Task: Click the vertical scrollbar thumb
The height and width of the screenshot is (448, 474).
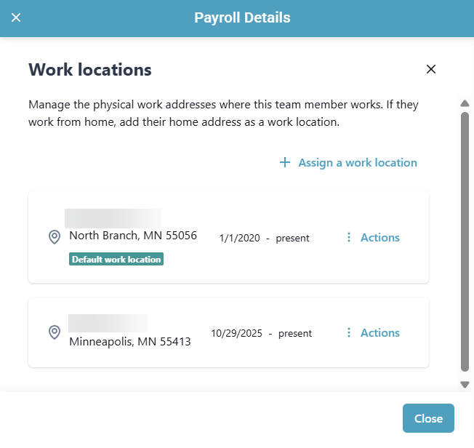Action: [x=465, y=240]
